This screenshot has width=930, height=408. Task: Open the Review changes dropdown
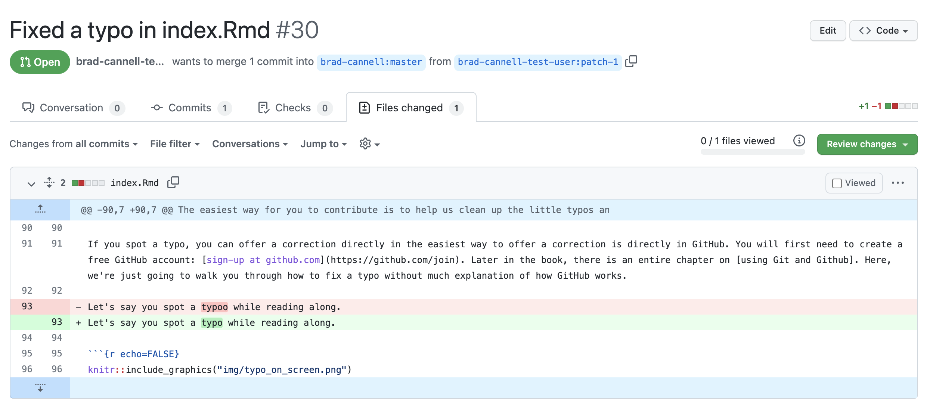point(867,144)
